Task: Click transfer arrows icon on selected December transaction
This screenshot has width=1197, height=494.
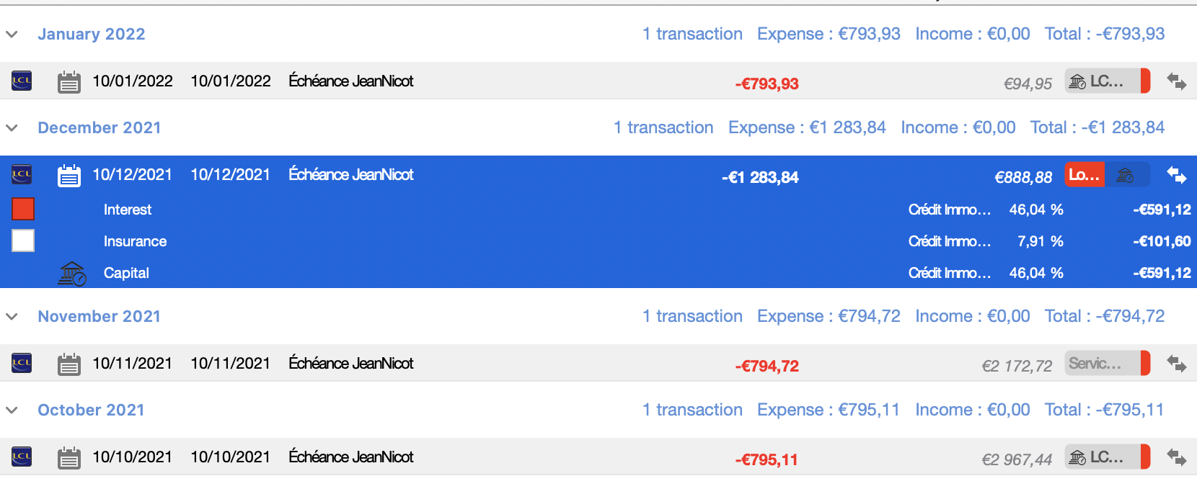Action: click(x=1176, y=175)
